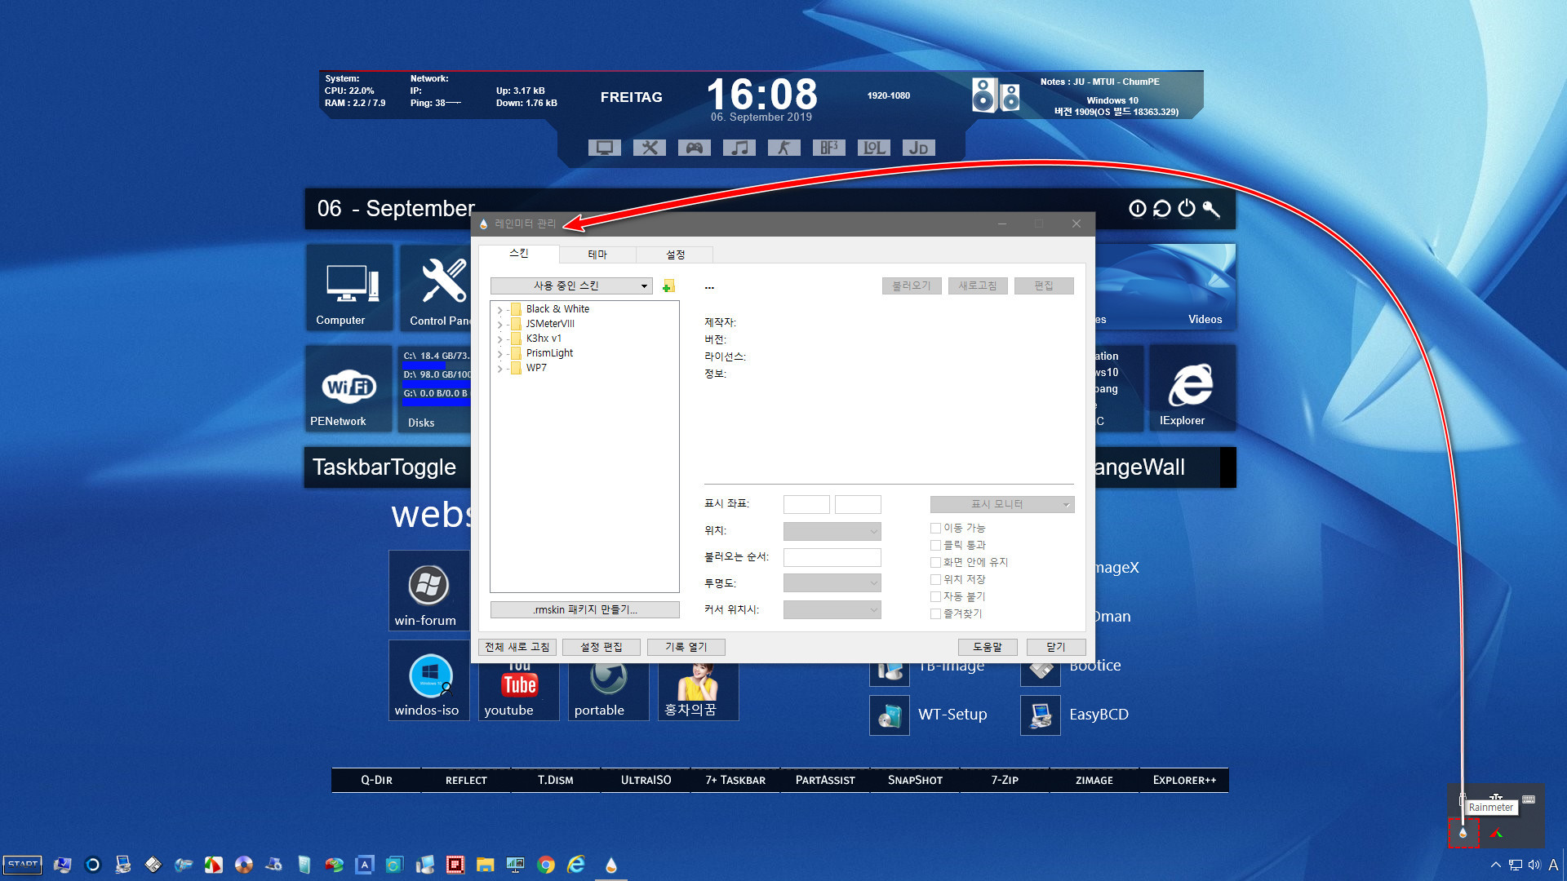Launch the WT-Setup shortcut icon
The height and width of the screenshot is (881, 1567).
pos(890,715)
